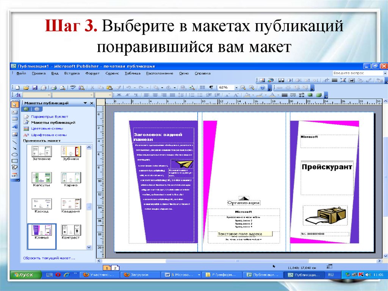Select the Rectangle shape tool

point(15,161)
